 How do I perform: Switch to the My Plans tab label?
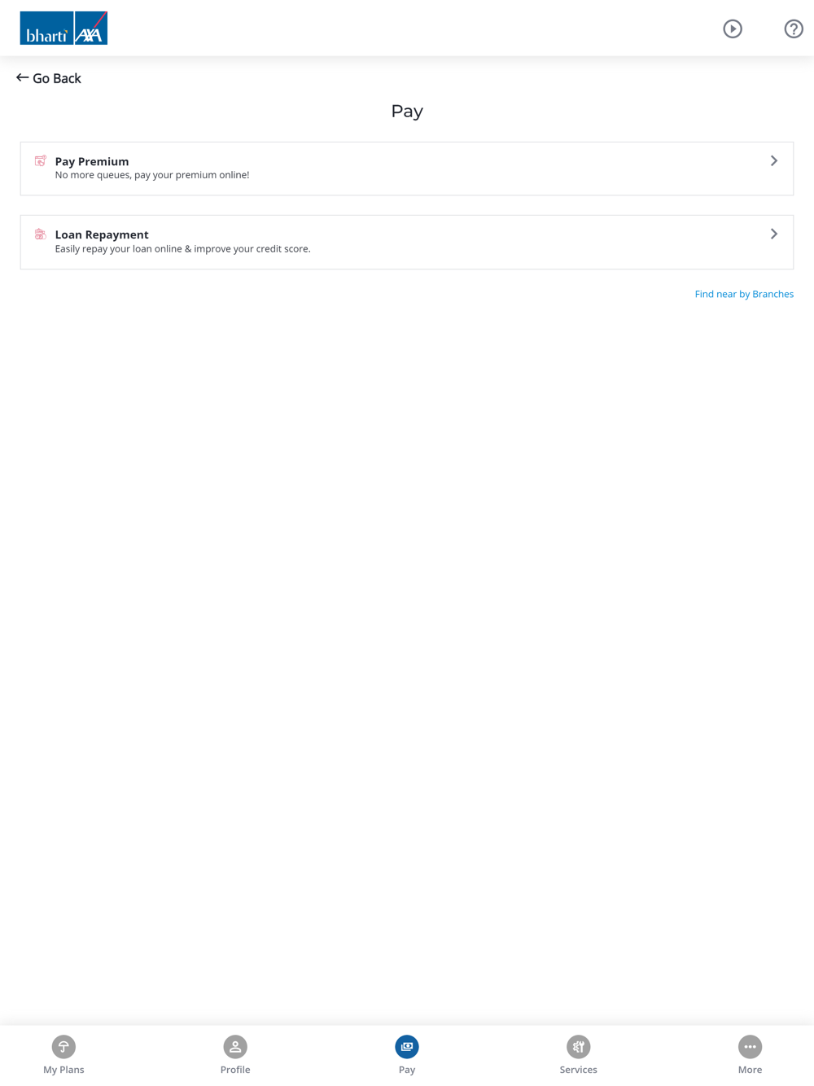[63, 1070]
